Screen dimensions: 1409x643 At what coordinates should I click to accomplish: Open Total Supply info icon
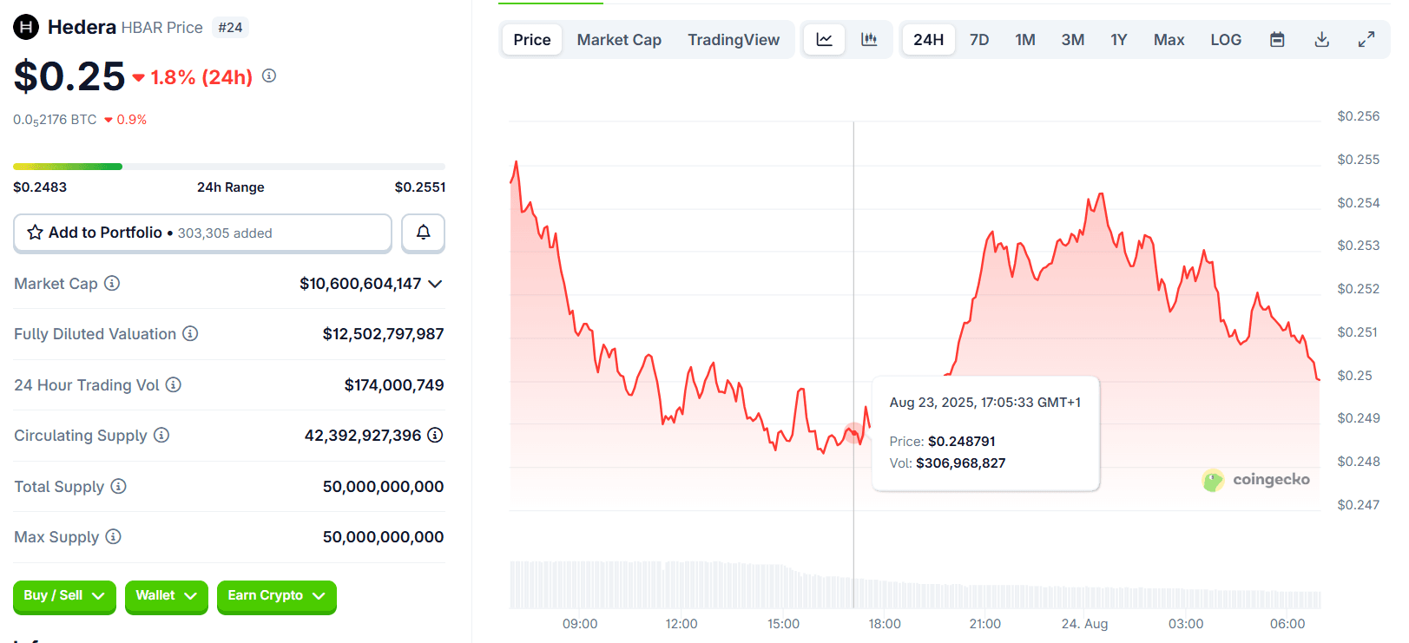coord(119,486)
